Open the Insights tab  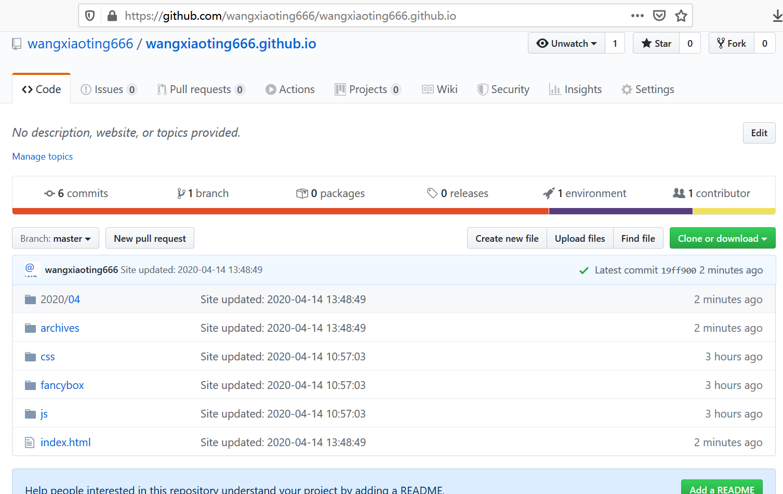575,89
